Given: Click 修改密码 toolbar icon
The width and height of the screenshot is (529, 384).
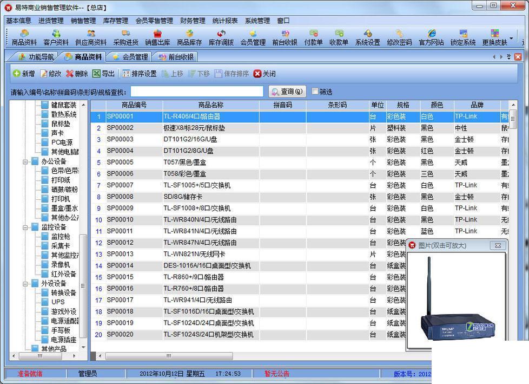Looking at the screenshot, I should tap(399, 37).
